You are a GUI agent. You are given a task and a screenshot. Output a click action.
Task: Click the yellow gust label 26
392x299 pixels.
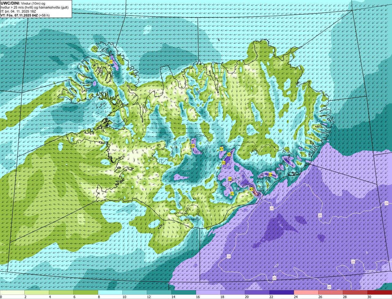230,179
